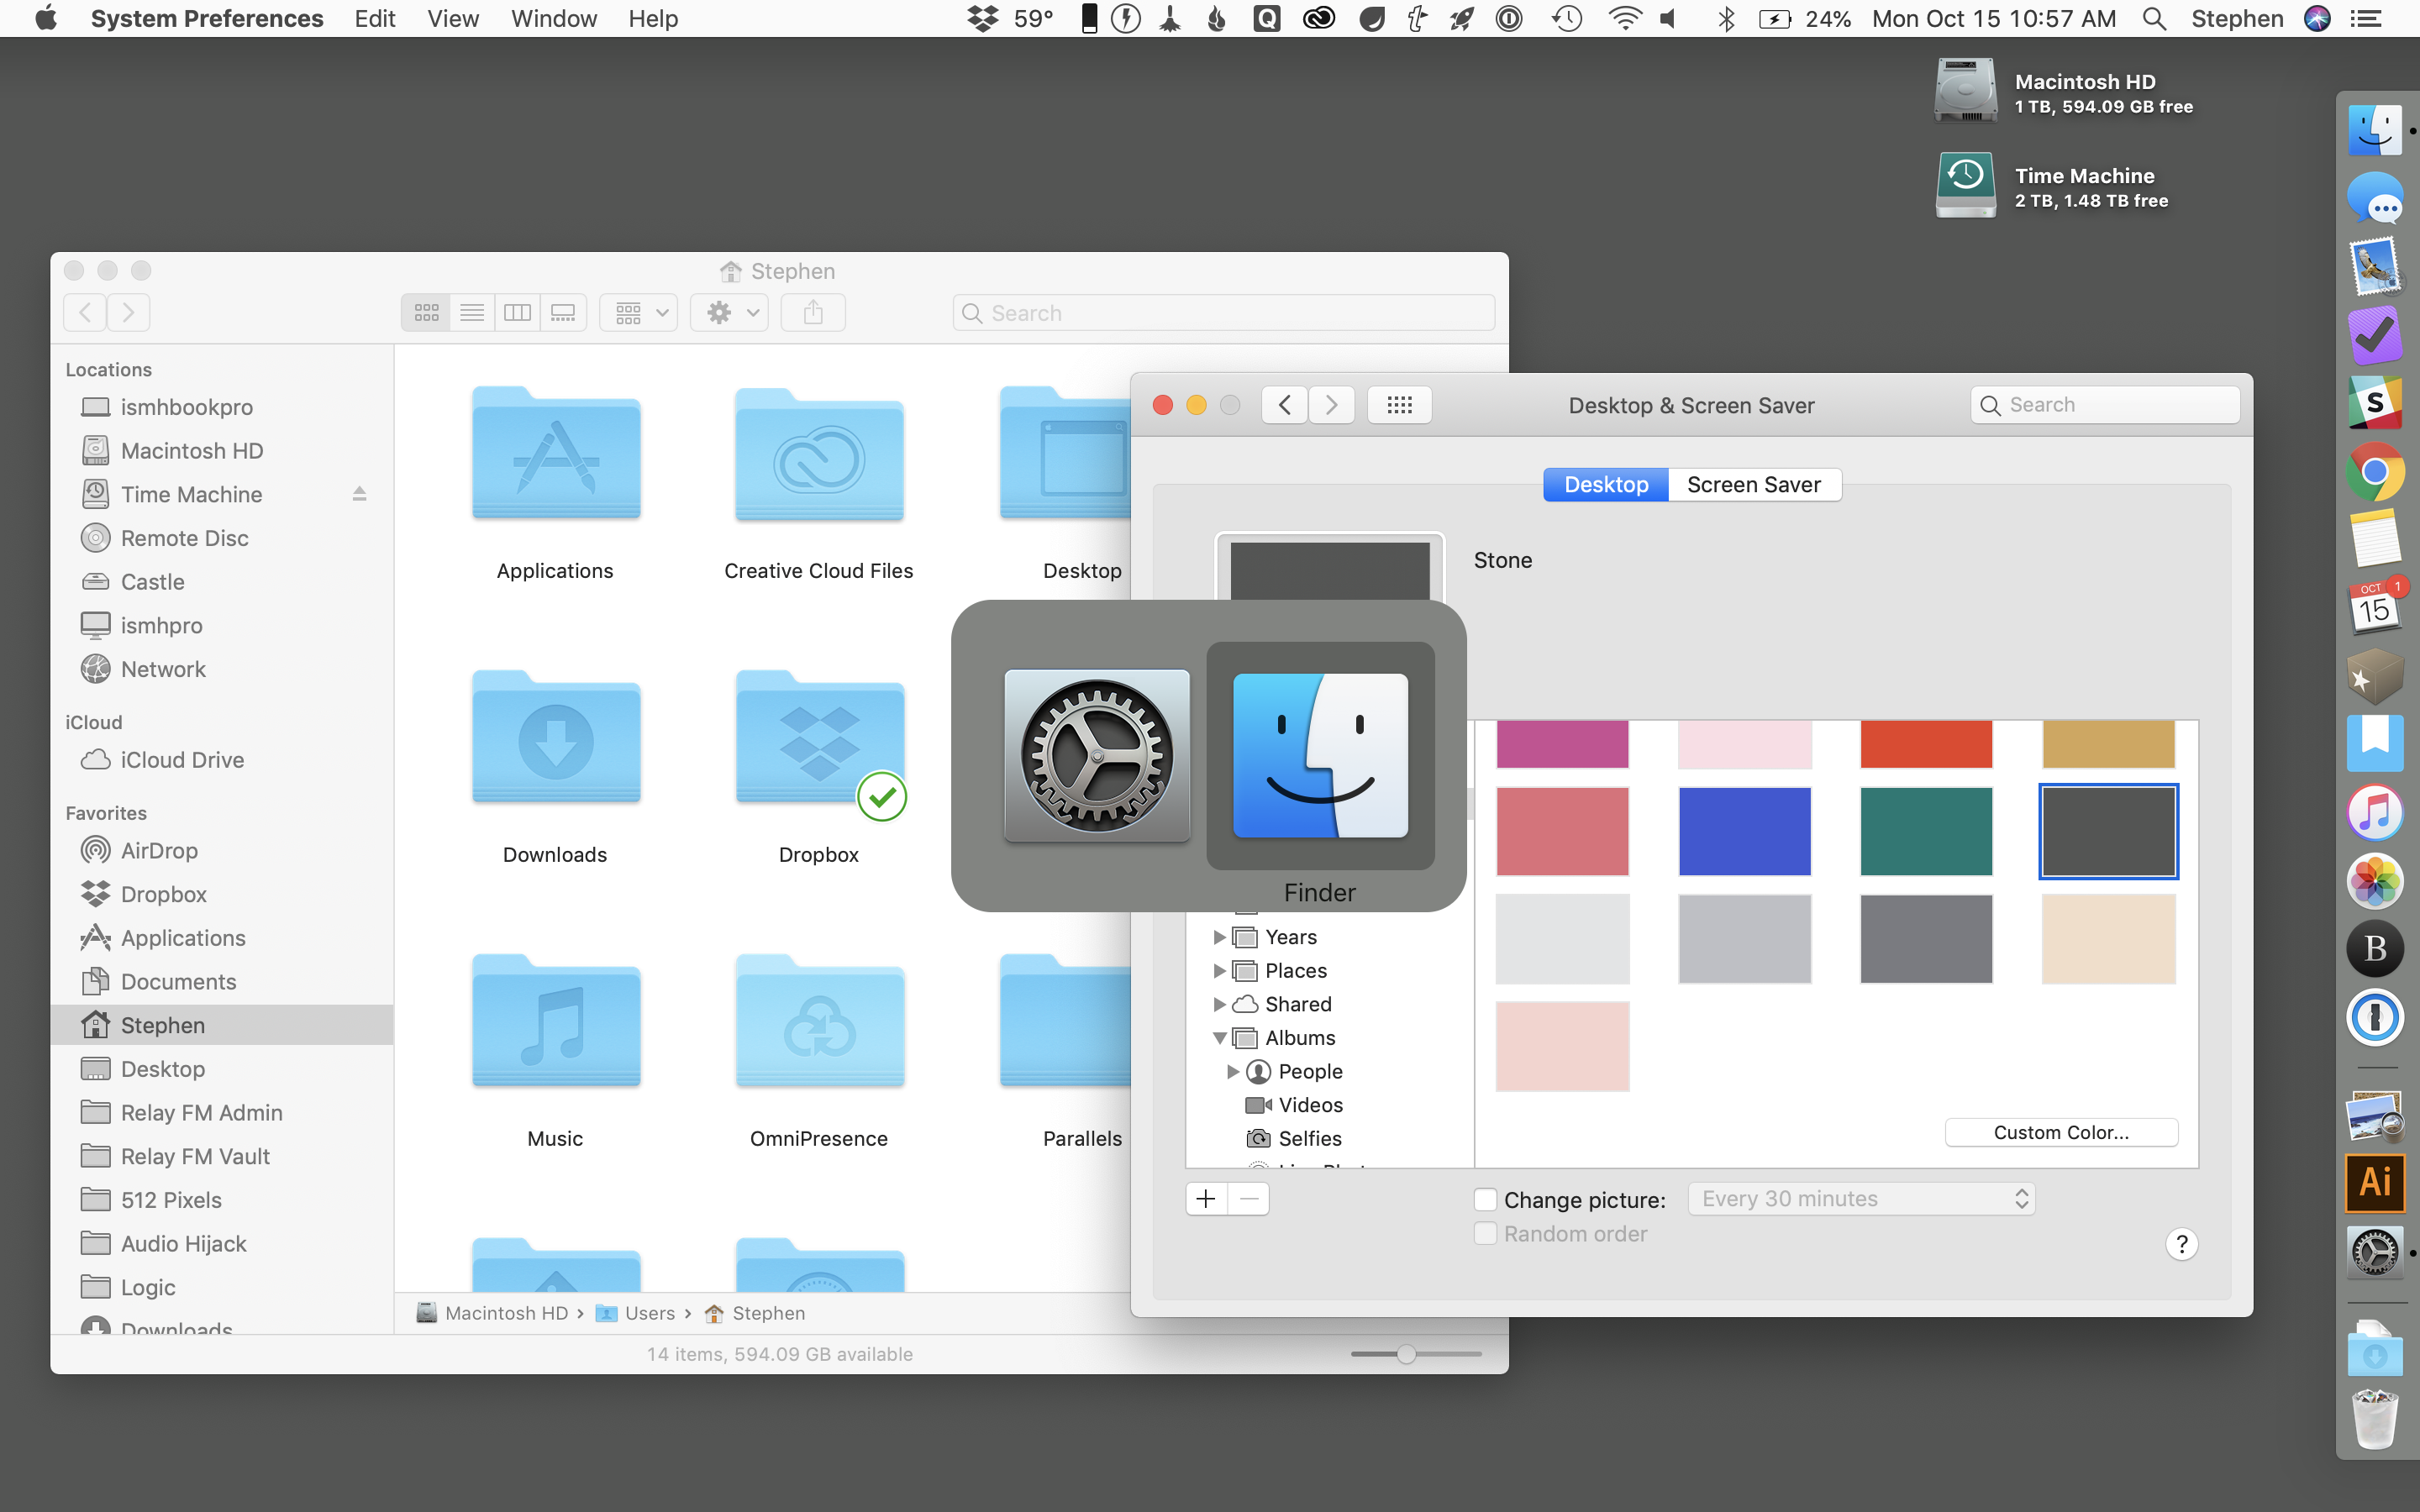Open Google Chrome in the Dock
Screen dimensions: 2420x1512
pyautogui.click(x=2375, y=471)
